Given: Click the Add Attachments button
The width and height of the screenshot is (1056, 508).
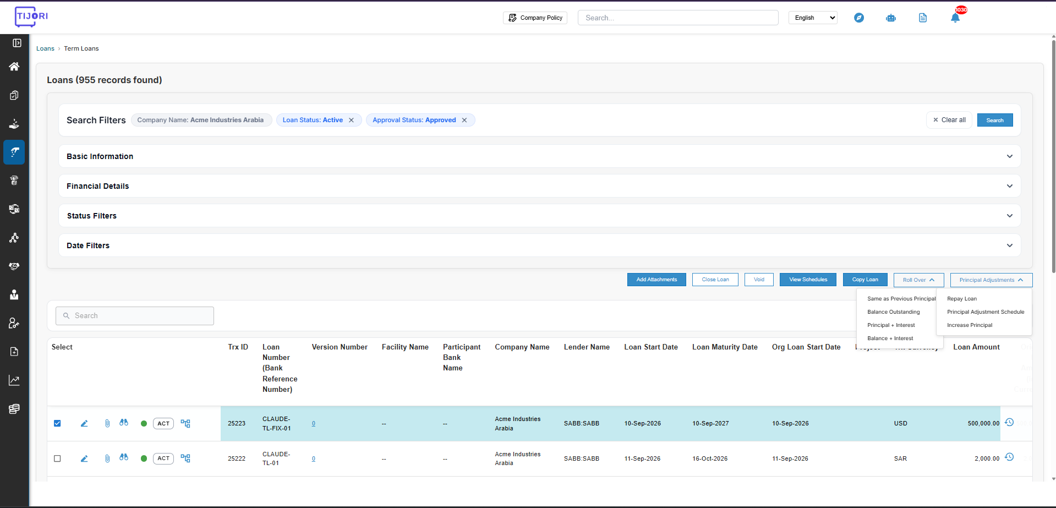Looking at the screenshot, I should click(x=656, y=280).
